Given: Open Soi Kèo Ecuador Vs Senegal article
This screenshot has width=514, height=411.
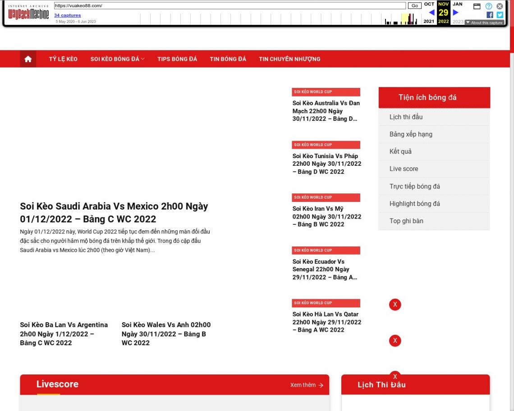Looking at the screenshot, I should click(325, 269).
